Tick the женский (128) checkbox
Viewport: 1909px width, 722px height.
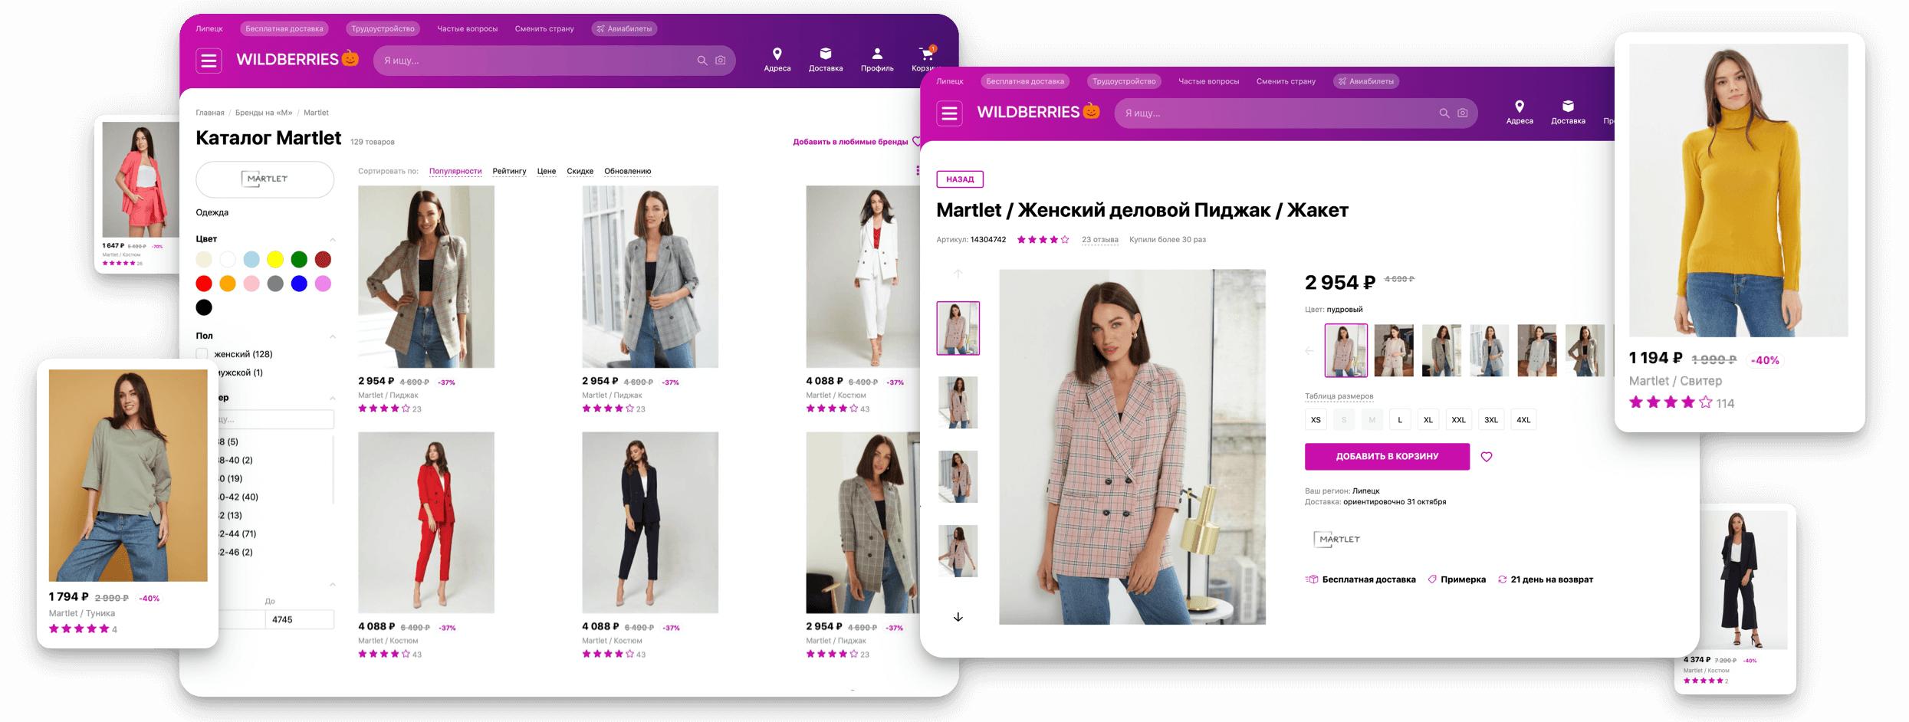[202, 354]
